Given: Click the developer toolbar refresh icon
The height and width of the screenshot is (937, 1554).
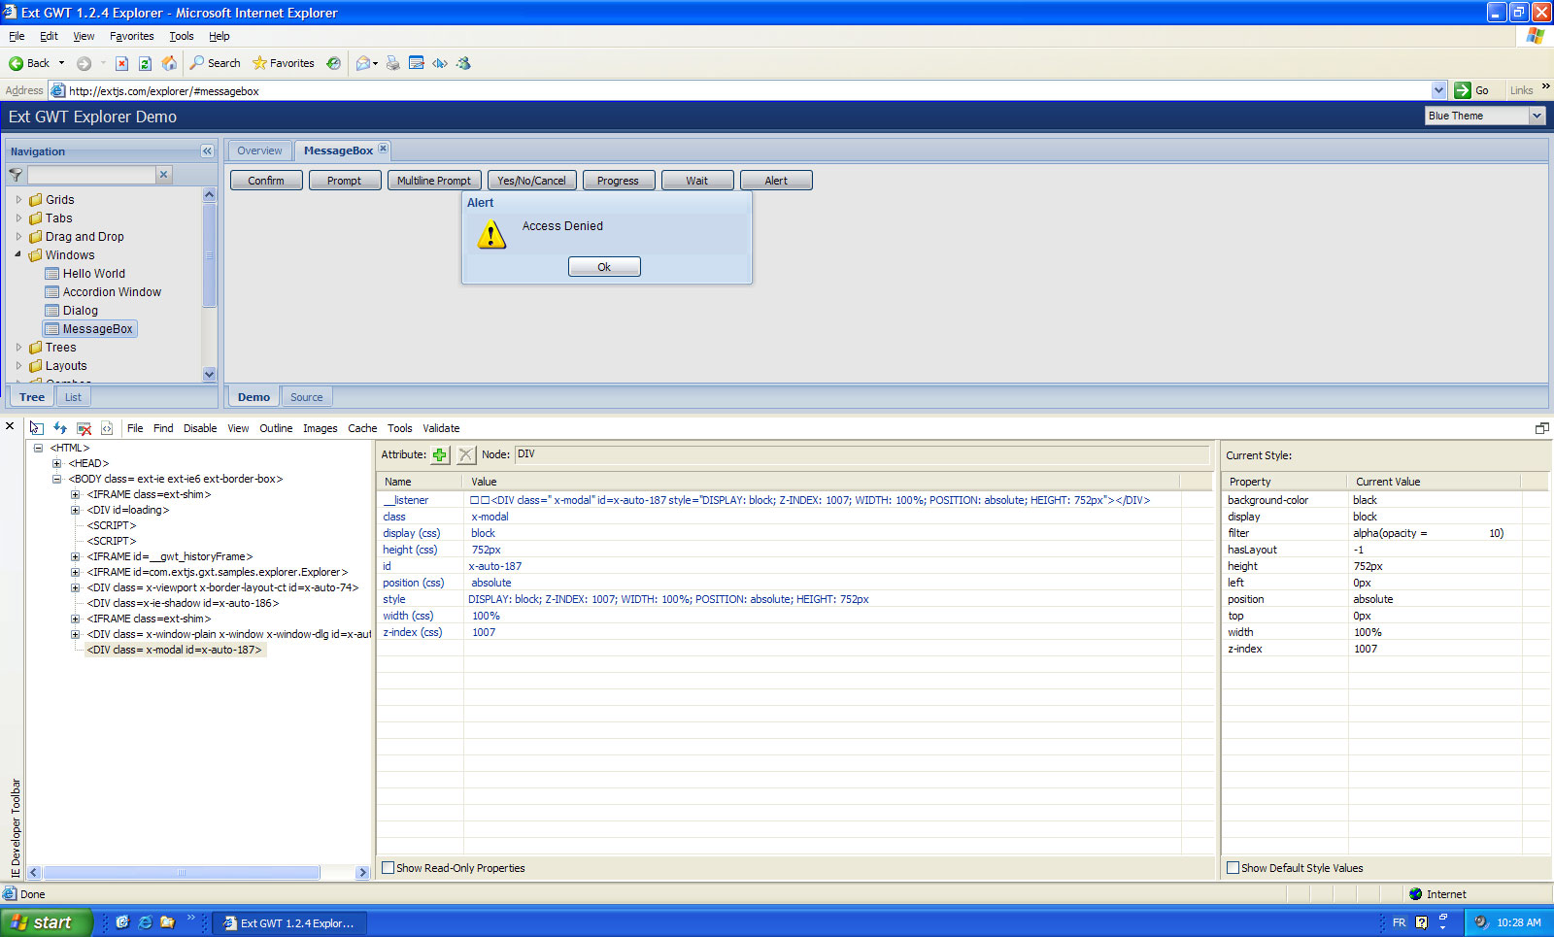Looking at the screenshot, I should click(60, 428).
